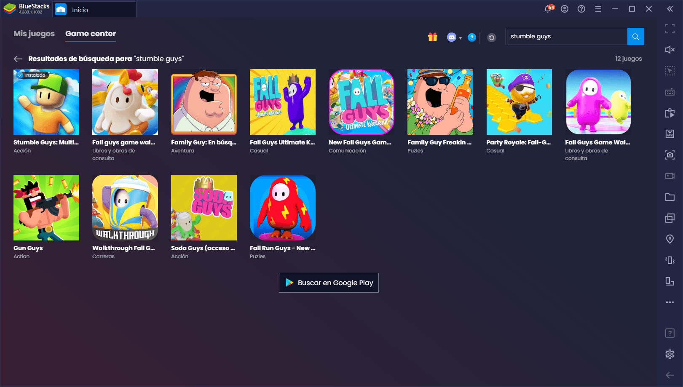Click the Gun Guys title text
683x387 pixels.
pos(28,248)
